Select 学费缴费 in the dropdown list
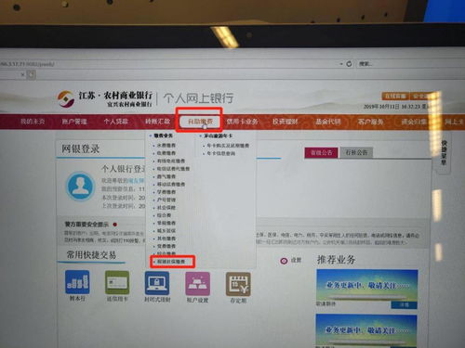Viewport: 465px width, 348px height. click(166, 192)
